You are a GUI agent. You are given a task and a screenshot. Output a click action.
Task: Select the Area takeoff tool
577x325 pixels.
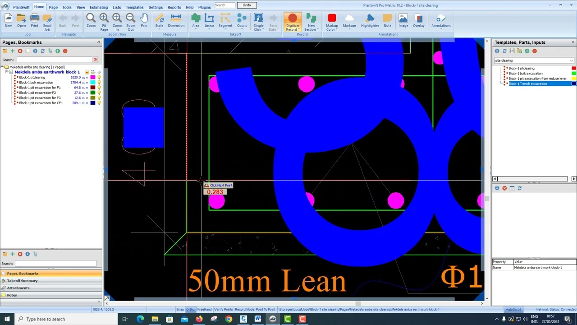tap(196, 20)
